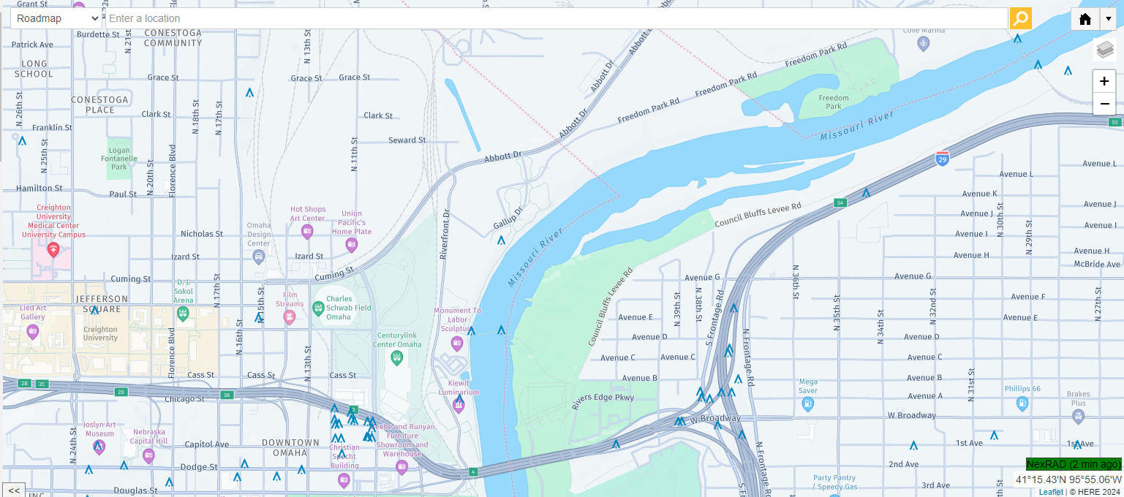Select Beebe and Runyan Furniture Showroom marker
This screenshot has width=1124, height=497.
tap(401, 466)
